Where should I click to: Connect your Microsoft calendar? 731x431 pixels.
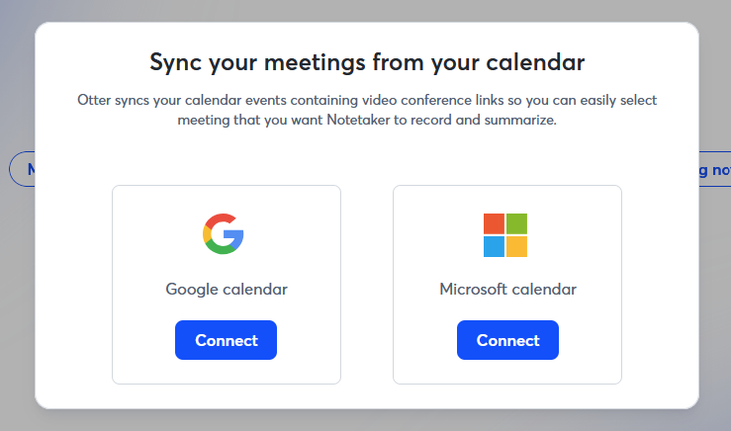[507, 340]
